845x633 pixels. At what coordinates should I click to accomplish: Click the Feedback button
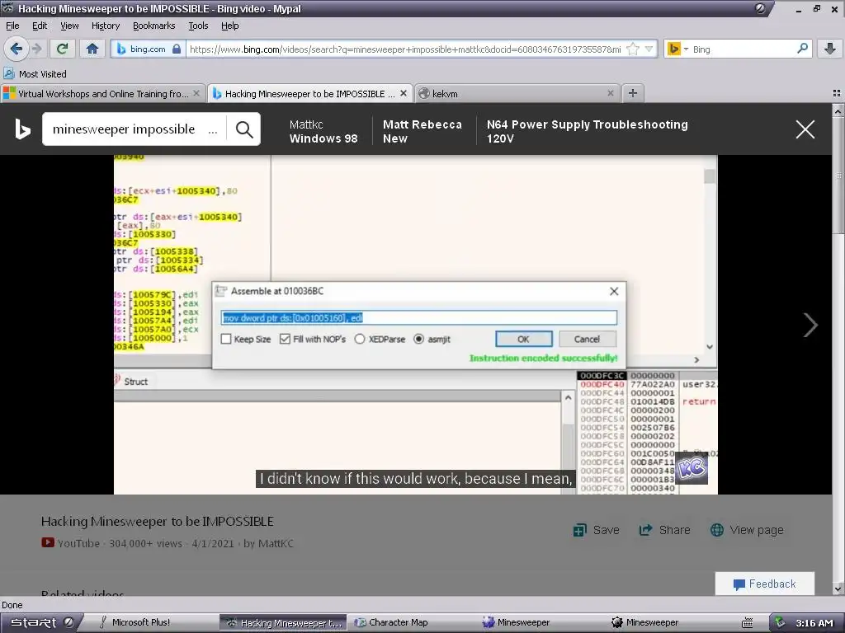click(765, 584)
